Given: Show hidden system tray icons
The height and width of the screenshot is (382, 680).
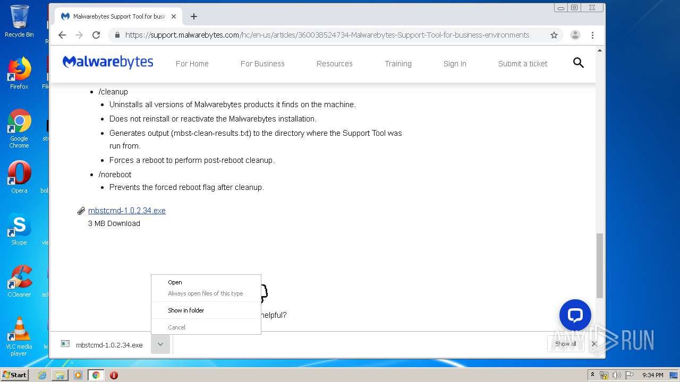Looking at the screenshot, I should tap(593, 375).
